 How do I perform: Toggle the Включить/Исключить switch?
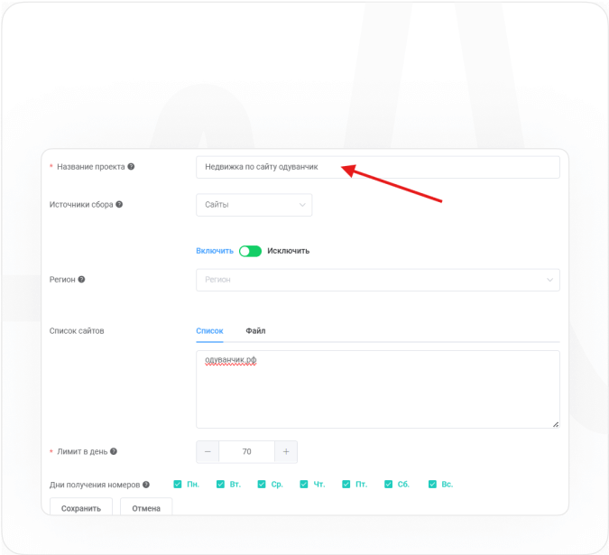[x=250, y=251]
